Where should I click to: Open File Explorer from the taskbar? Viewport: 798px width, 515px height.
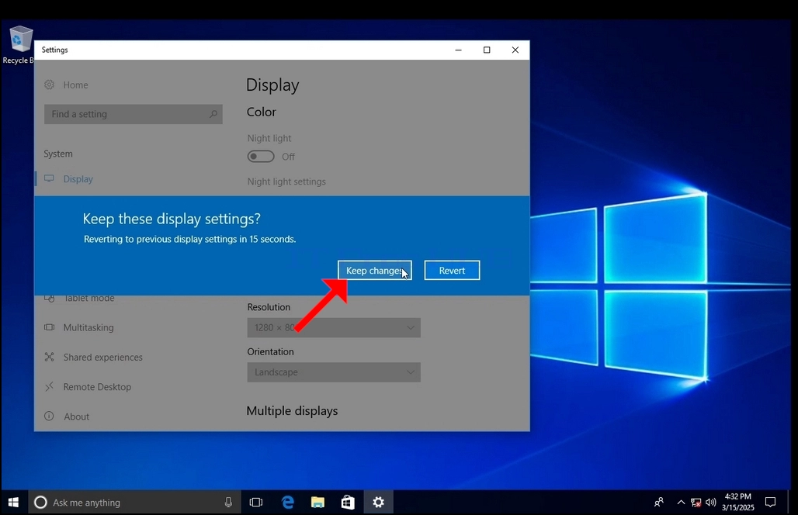click(x=317, y=503)
